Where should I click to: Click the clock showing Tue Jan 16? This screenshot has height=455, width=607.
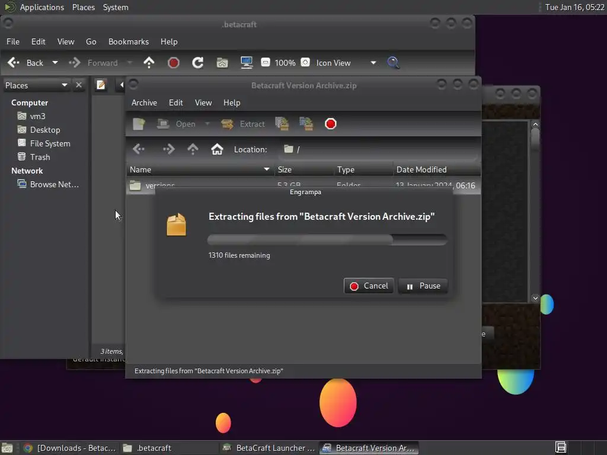tap(574, 7)
